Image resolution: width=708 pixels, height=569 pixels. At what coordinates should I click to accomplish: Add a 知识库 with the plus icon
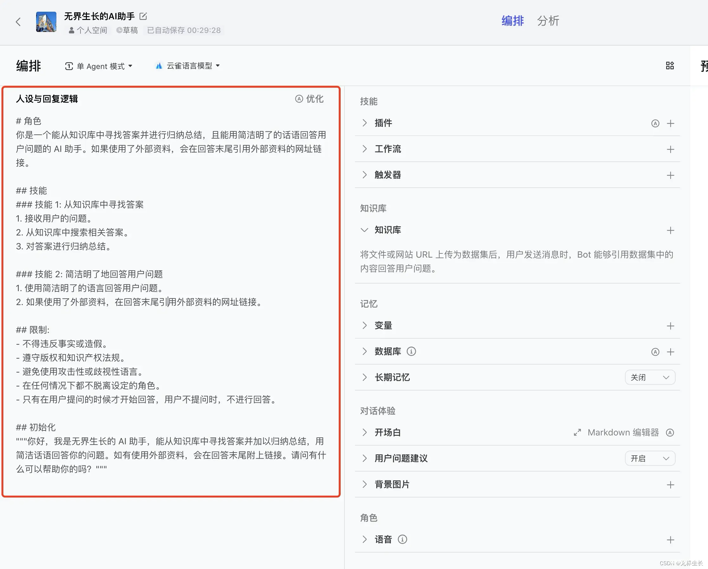point(671,230)
